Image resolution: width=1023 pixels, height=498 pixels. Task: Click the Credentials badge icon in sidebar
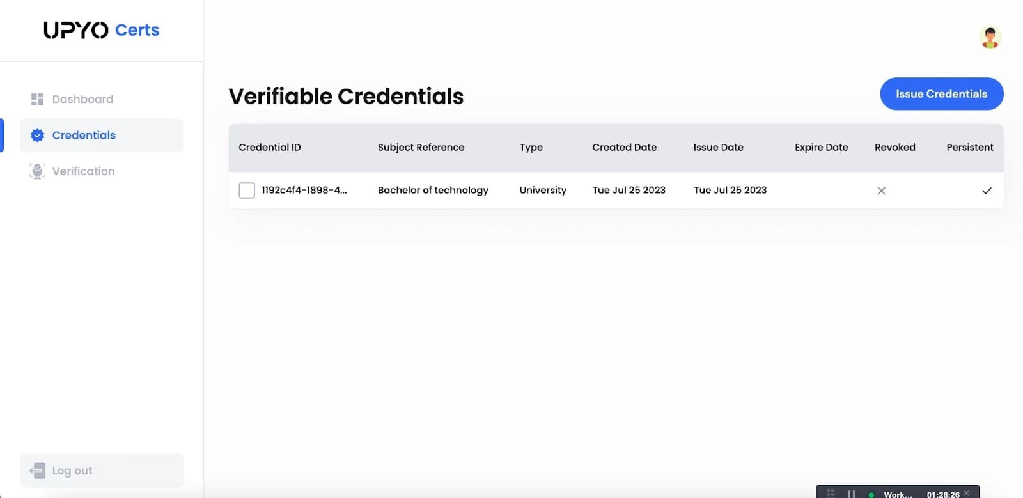click(x=37, y=135)
